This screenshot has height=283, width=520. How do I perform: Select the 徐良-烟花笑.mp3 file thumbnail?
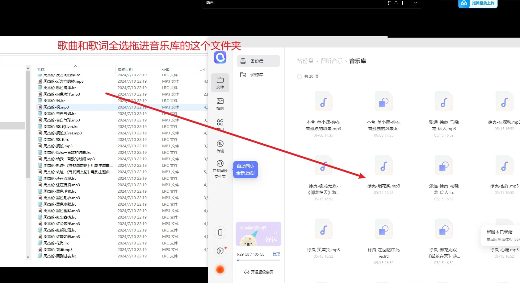[x=384, y=165]
